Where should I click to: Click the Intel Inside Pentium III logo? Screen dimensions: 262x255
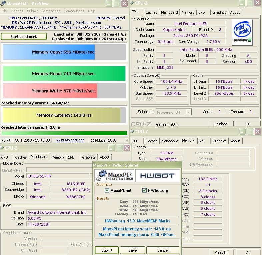(242, 32)
